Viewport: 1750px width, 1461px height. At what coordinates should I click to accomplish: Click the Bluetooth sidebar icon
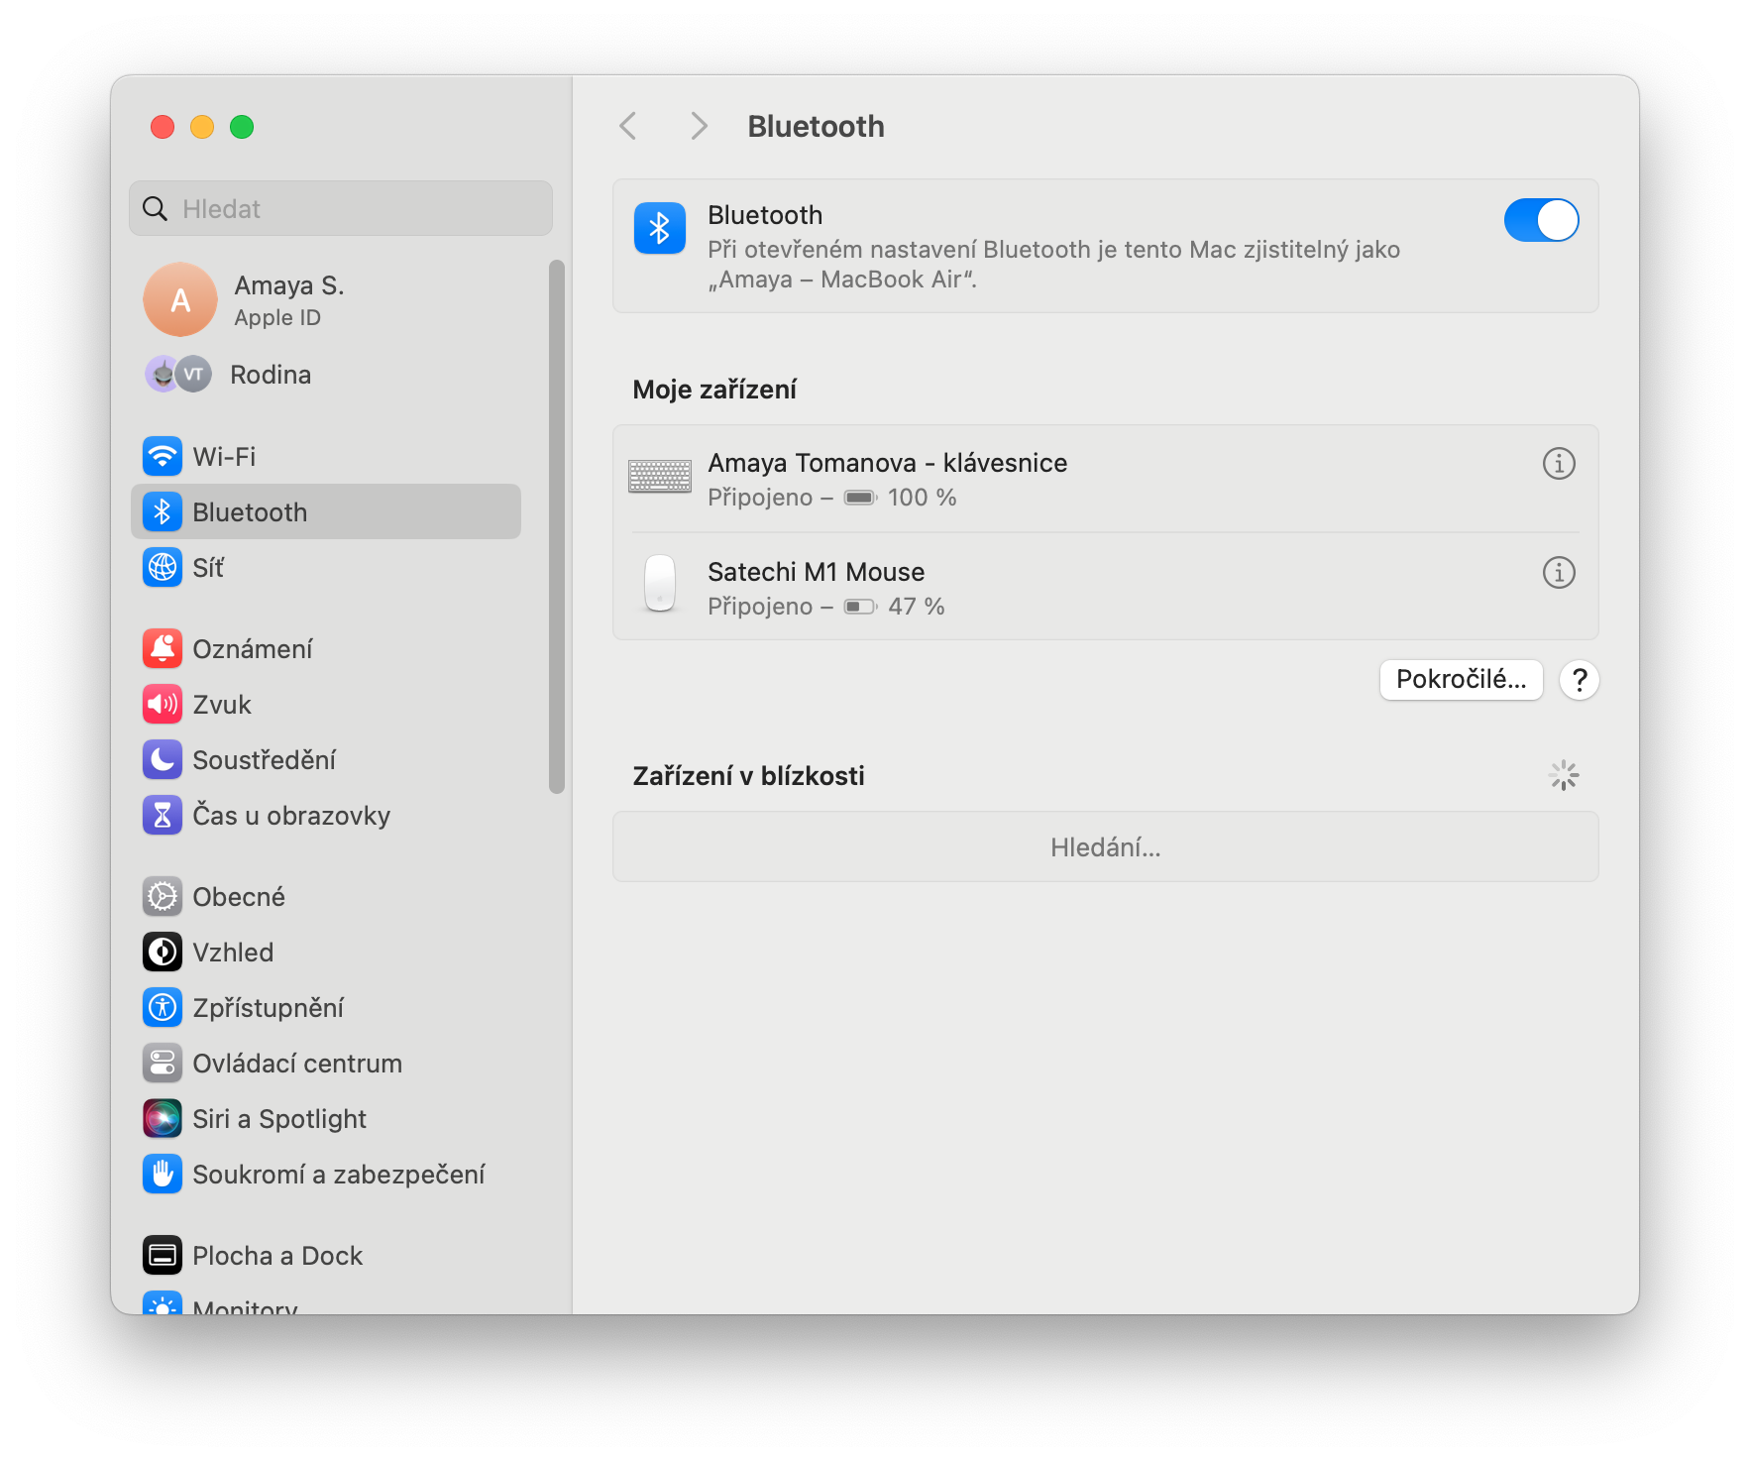coord(163,512)
